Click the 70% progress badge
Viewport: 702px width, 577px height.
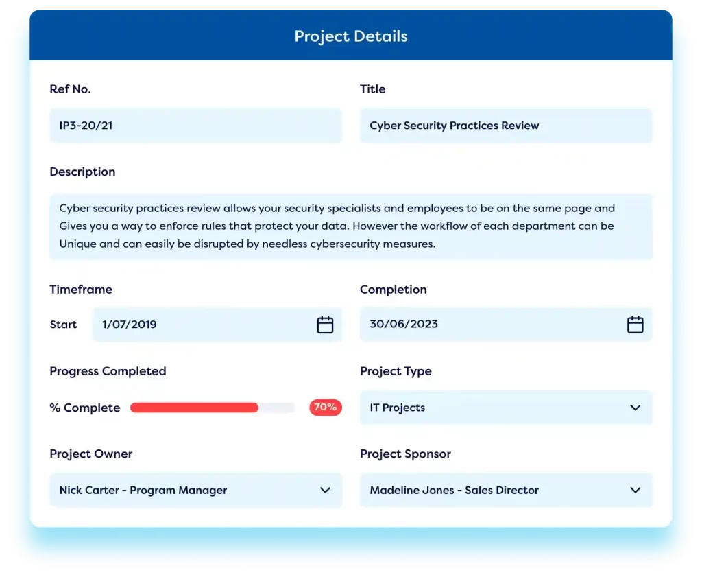tap(325, 408)
